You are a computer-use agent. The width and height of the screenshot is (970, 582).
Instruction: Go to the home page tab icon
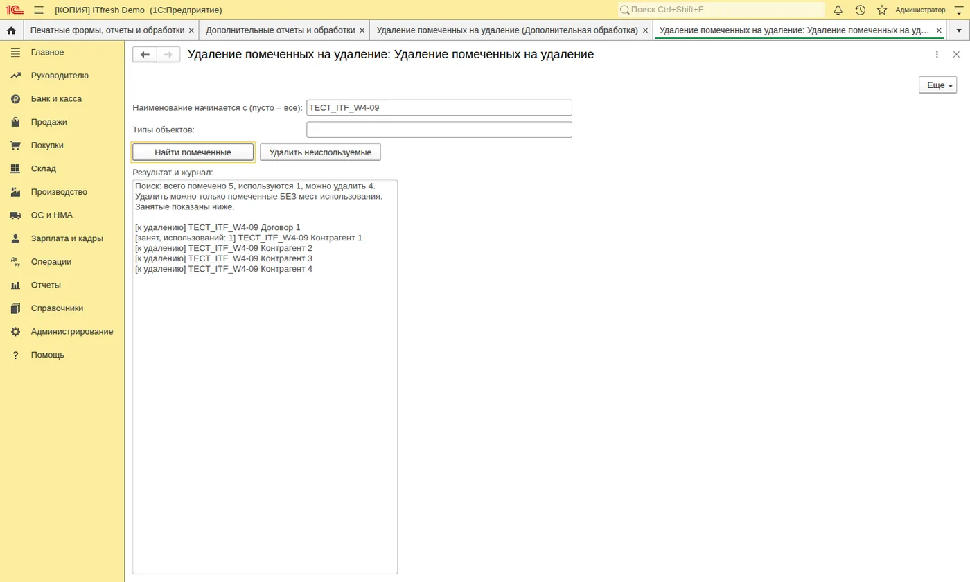pos(11,30)
